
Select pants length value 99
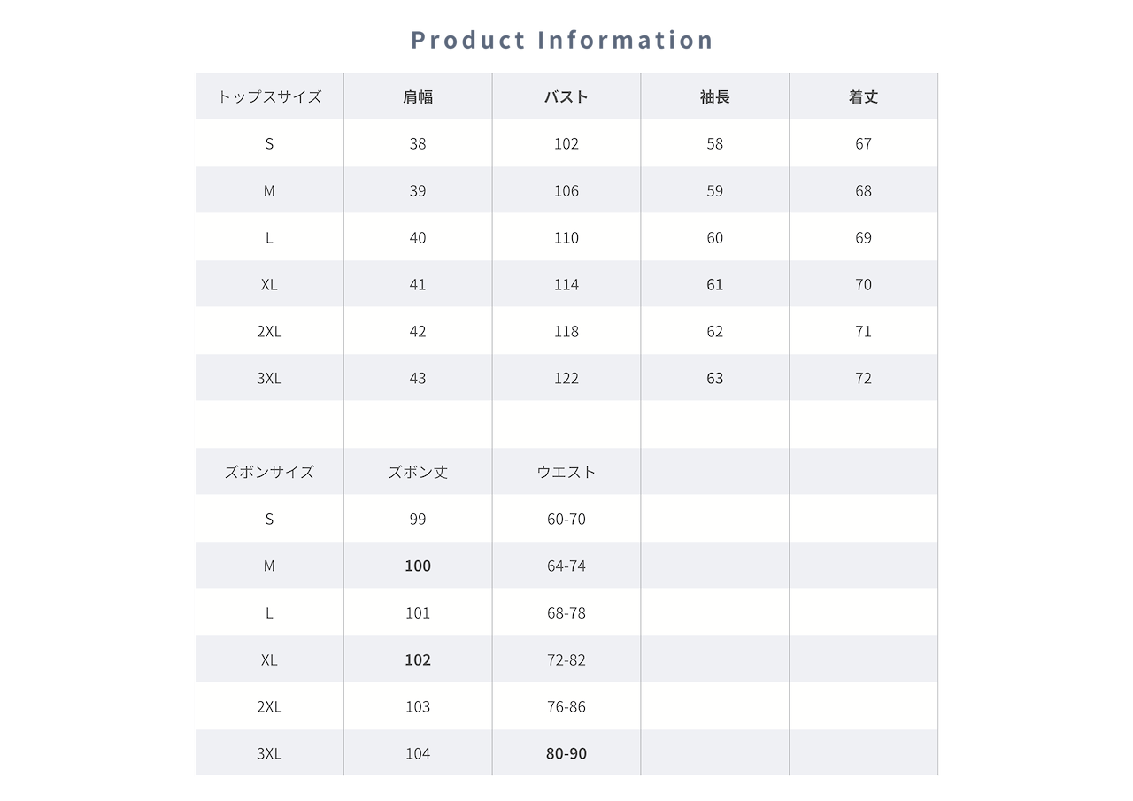418,519
